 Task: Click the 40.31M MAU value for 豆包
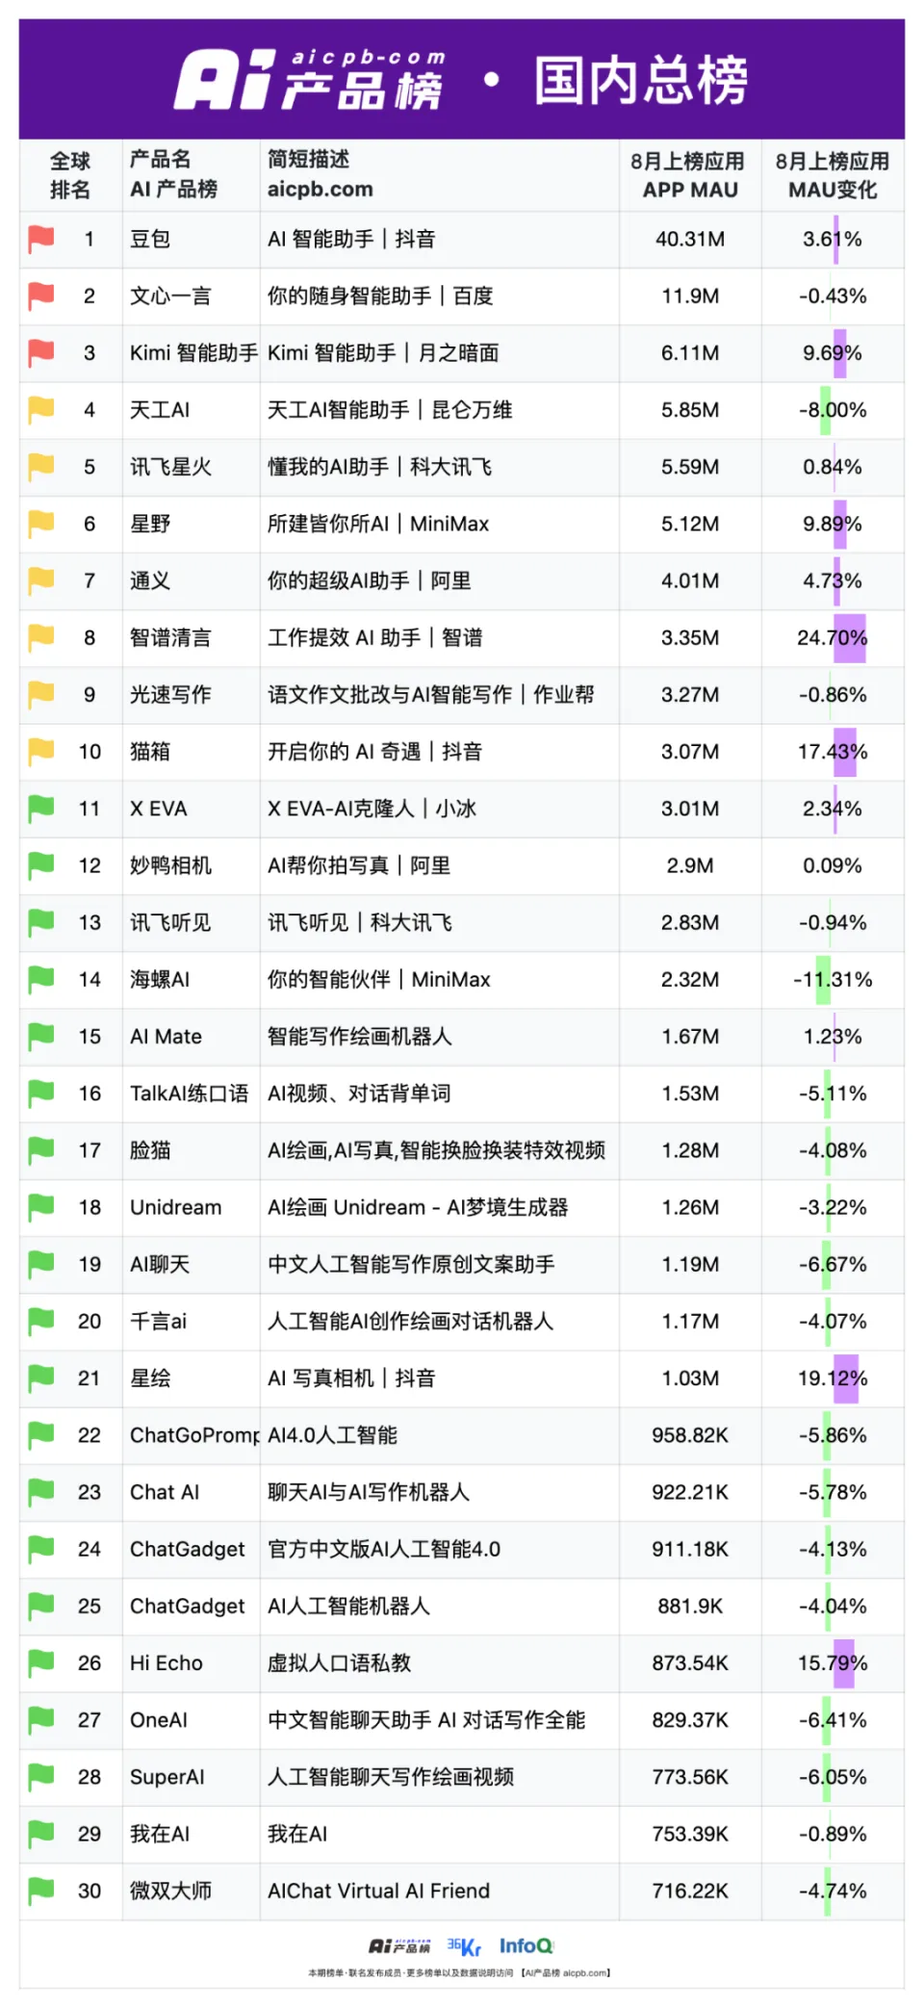tap(689, 239)
